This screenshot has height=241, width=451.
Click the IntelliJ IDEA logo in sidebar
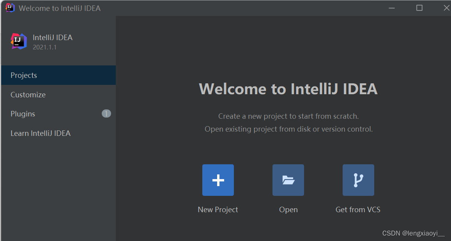19,41
